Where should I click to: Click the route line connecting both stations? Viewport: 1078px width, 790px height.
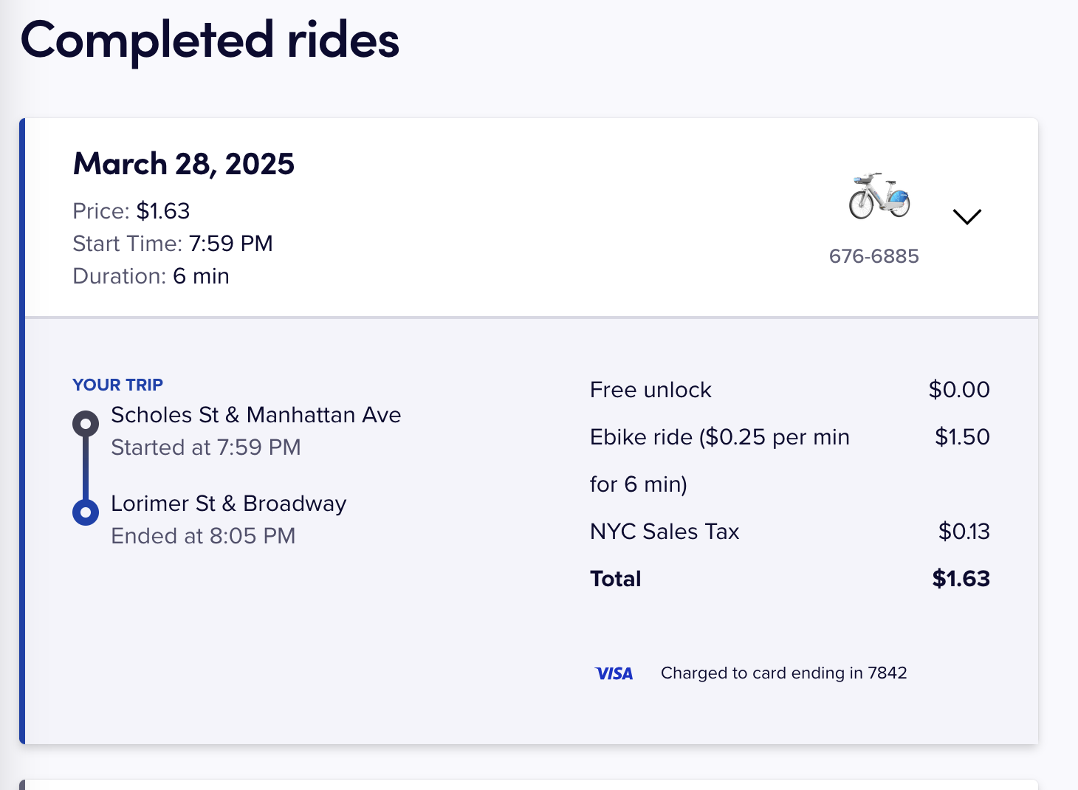[x=86, y=468]
